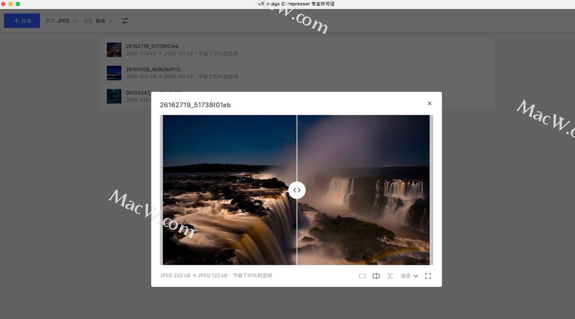575x319 pixels.
Task: Click the yellow minimize window button
Action: [10, 4]
